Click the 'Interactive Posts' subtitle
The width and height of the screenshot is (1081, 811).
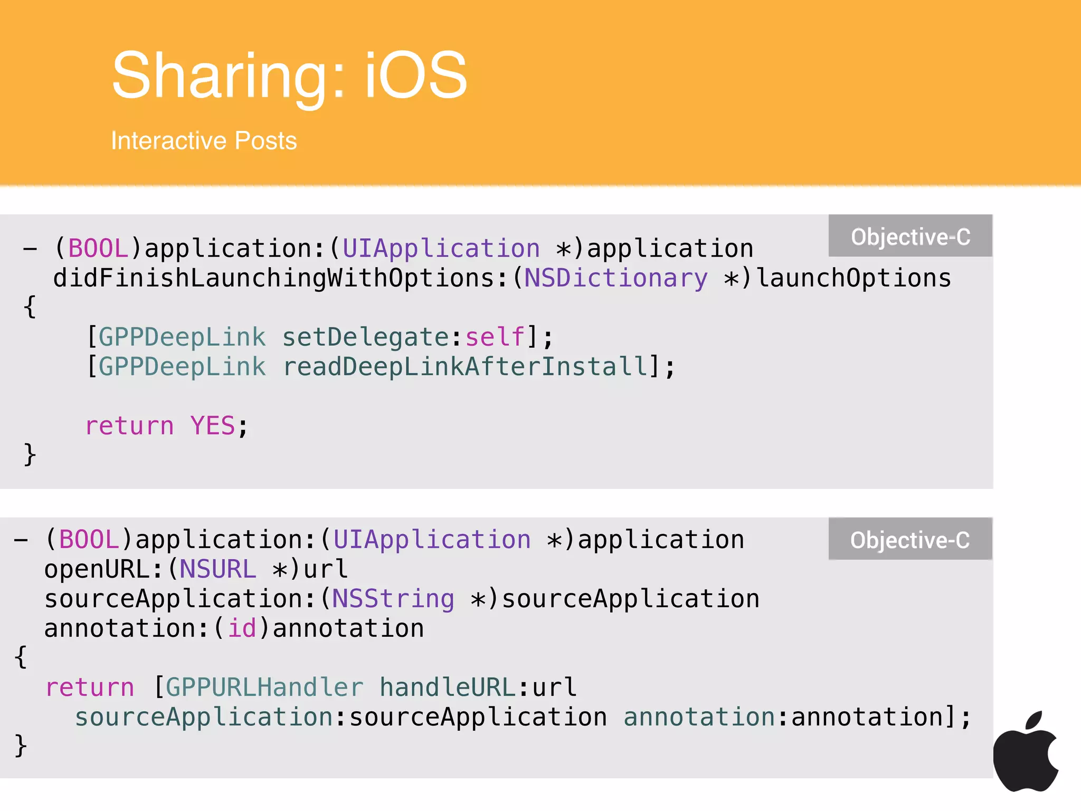coord(204,140)
